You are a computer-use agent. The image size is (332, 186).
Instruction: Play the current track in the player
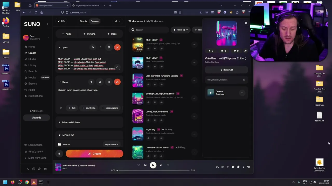pyautogui.click(x=153, y=165)
